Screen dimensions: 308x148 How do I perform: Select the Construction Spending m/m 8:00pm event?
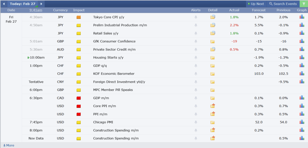pos(116,130)
